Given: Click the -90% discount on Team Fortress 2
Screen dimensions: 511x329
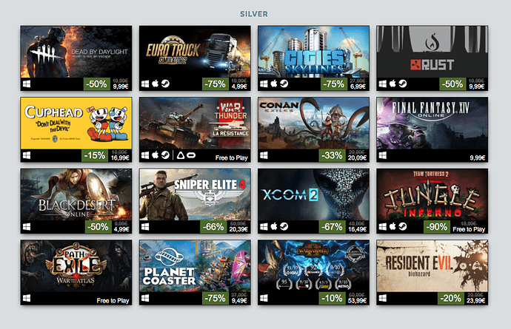Looking at the screenshot, I should (x=437, y=227).
